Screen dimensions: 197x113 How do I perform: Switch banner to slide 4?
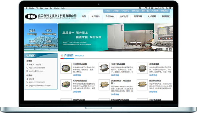click(x=167, y=49)
